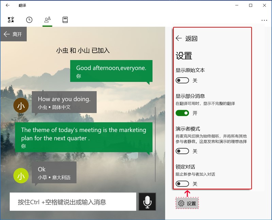
Task: Open the more options ellipsis menu
Action: point(265,20)
